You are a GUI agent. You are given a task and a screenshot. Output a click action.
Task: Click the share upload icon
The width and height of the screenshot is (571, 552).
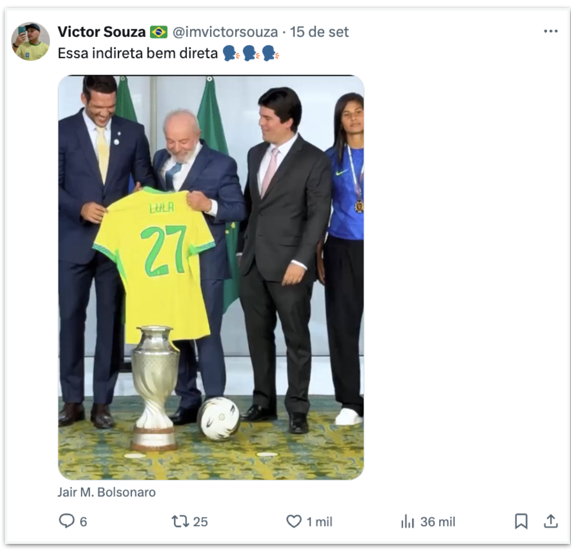[x=550, y=521]
